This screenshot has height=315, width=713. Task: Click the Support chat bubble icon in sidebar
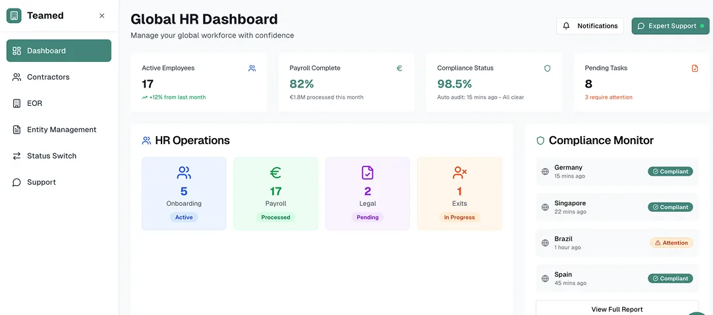click(x=17, y=182)
